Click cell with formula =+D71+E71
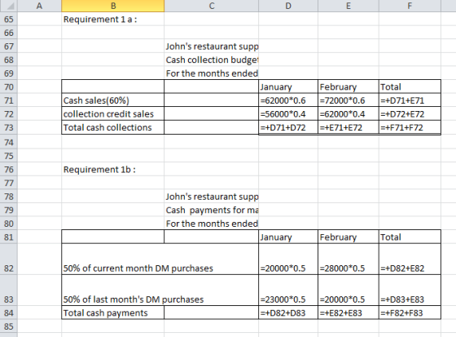 point(410,100)
